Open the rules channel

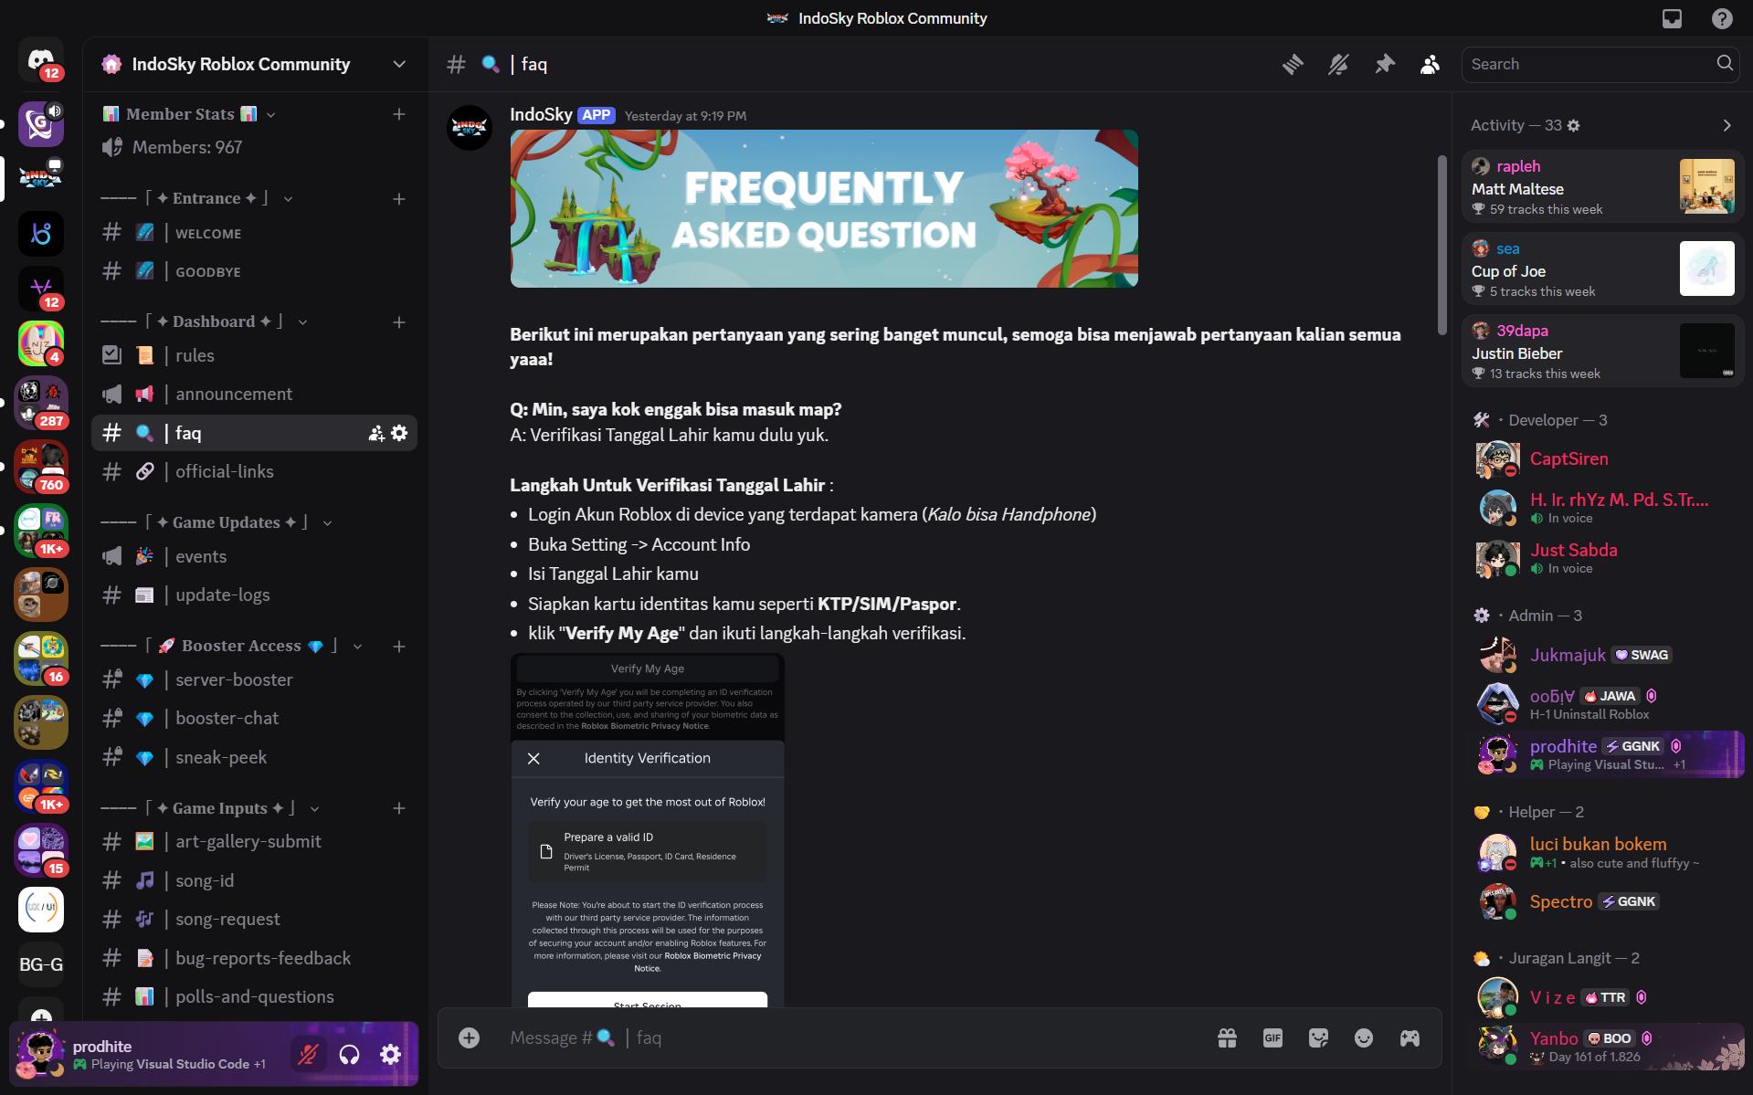[x=254, y=355]
